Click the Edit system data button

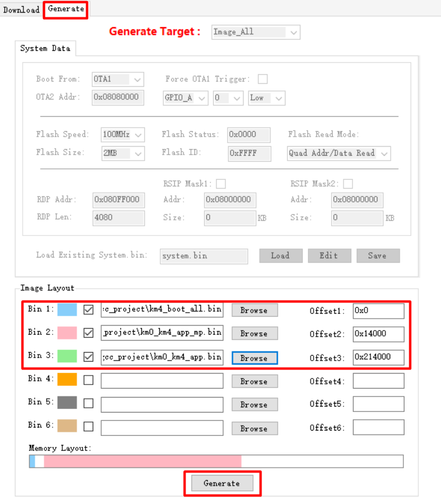coord(330,256)
